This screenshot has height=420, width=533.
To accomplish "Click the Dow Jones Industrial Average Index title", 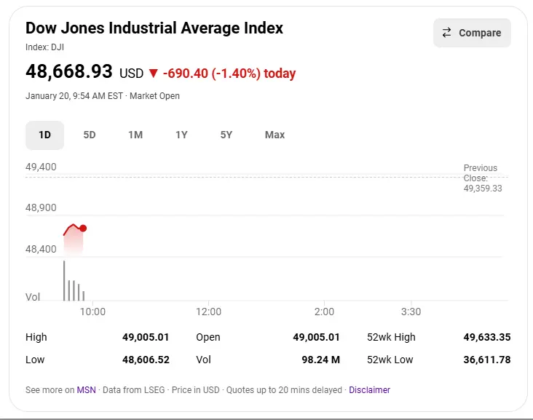I will click(154, 28).
